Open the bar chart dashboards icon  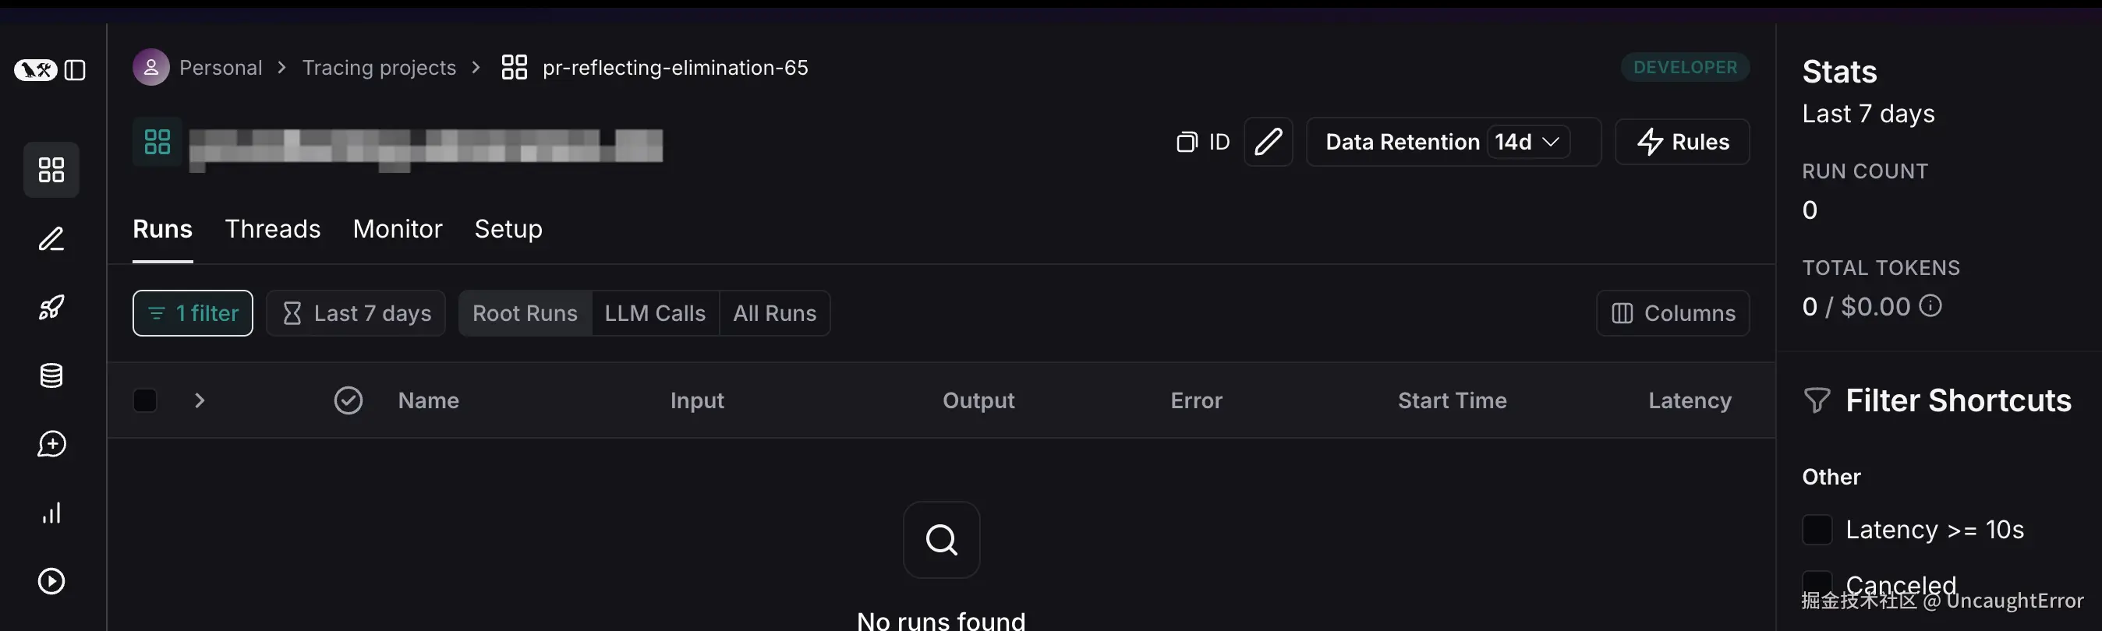(51, 513)
